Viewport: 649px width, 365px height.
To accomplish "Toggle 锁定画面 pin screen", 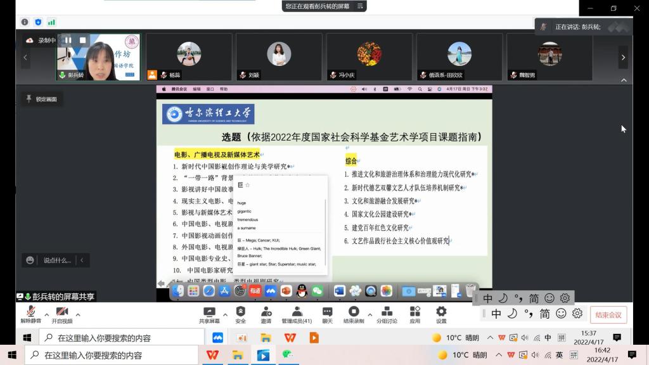I will (41, 99).
